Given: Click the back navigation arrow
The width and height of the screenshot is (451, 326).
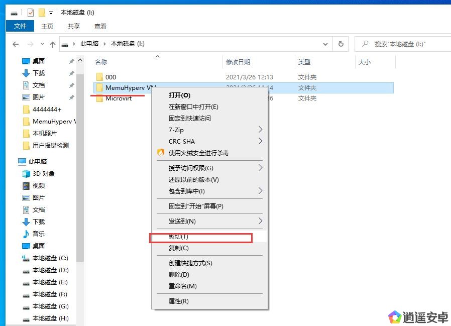Looking at the screenshot, I should click(16, 44).
